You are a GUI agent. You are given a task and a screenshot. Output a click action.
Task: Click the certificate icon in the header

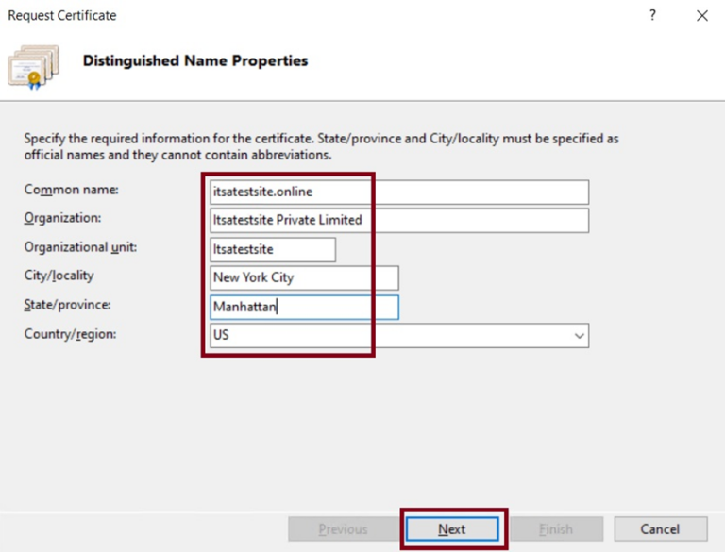pyautogui.click(x=33, y=64)
